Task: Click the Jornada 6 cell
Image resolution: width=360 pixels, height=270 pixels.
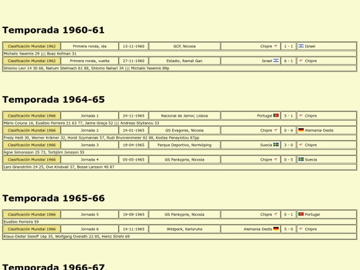Action: (x=90, y=229)
